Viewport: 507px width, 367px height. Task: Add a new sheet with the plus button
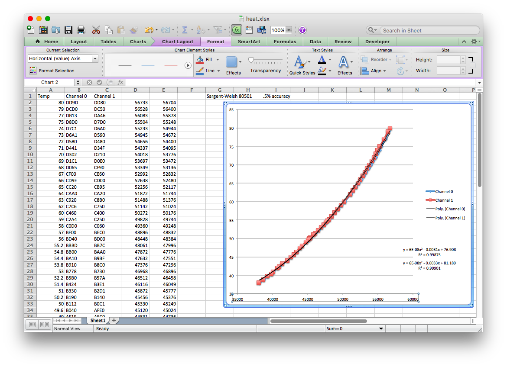[114, 320]
